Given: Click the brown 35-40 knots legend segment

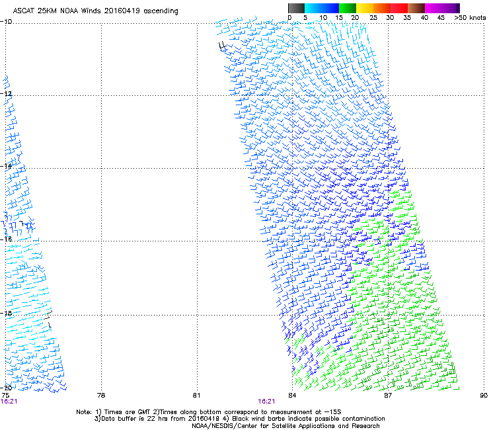Looking at the screenshot, I should coord(416,8).
